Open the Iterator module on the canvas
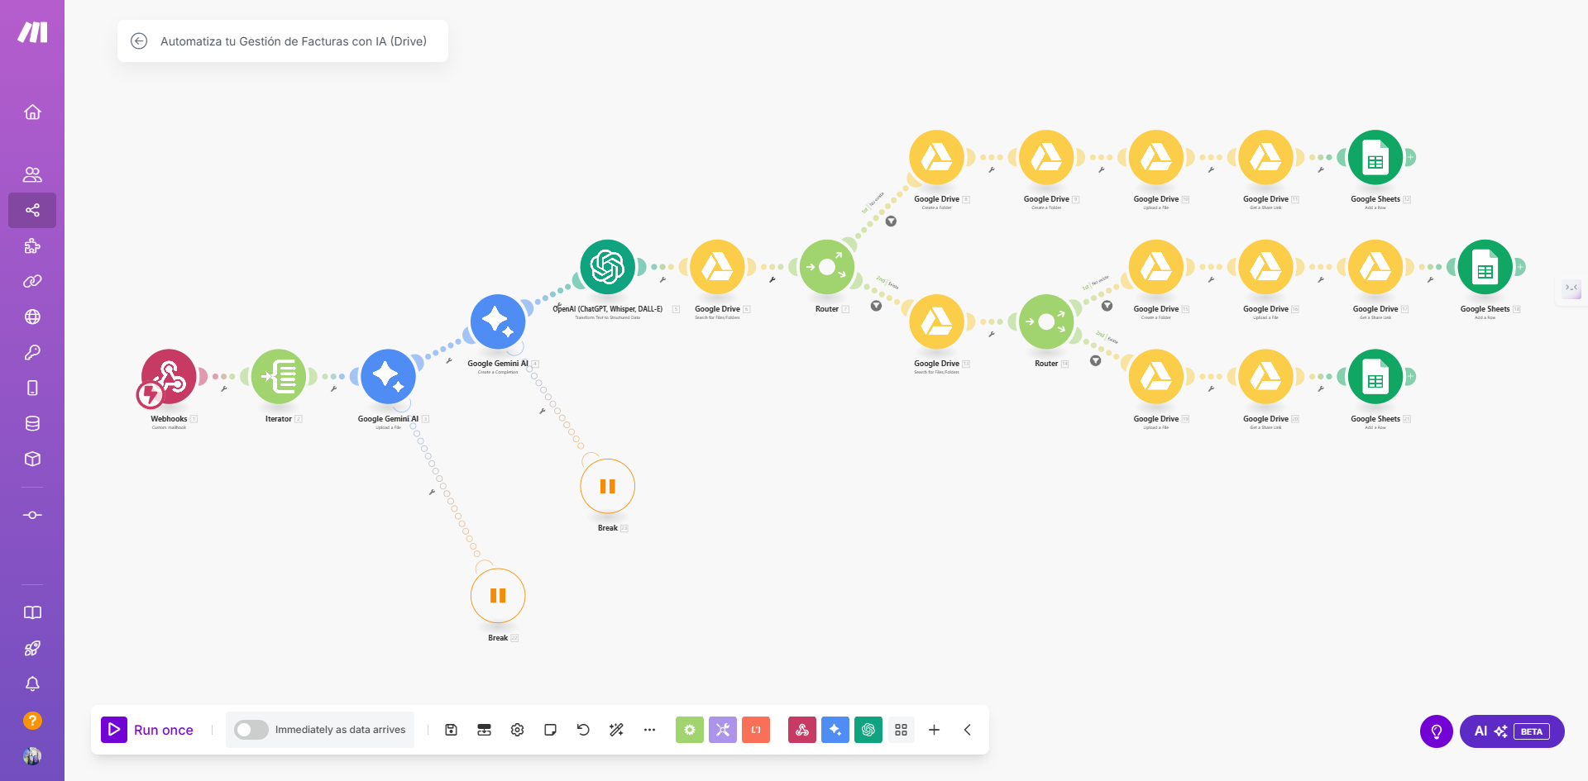Viewport: 1588px width, 781px height. [x=279, y=377]
